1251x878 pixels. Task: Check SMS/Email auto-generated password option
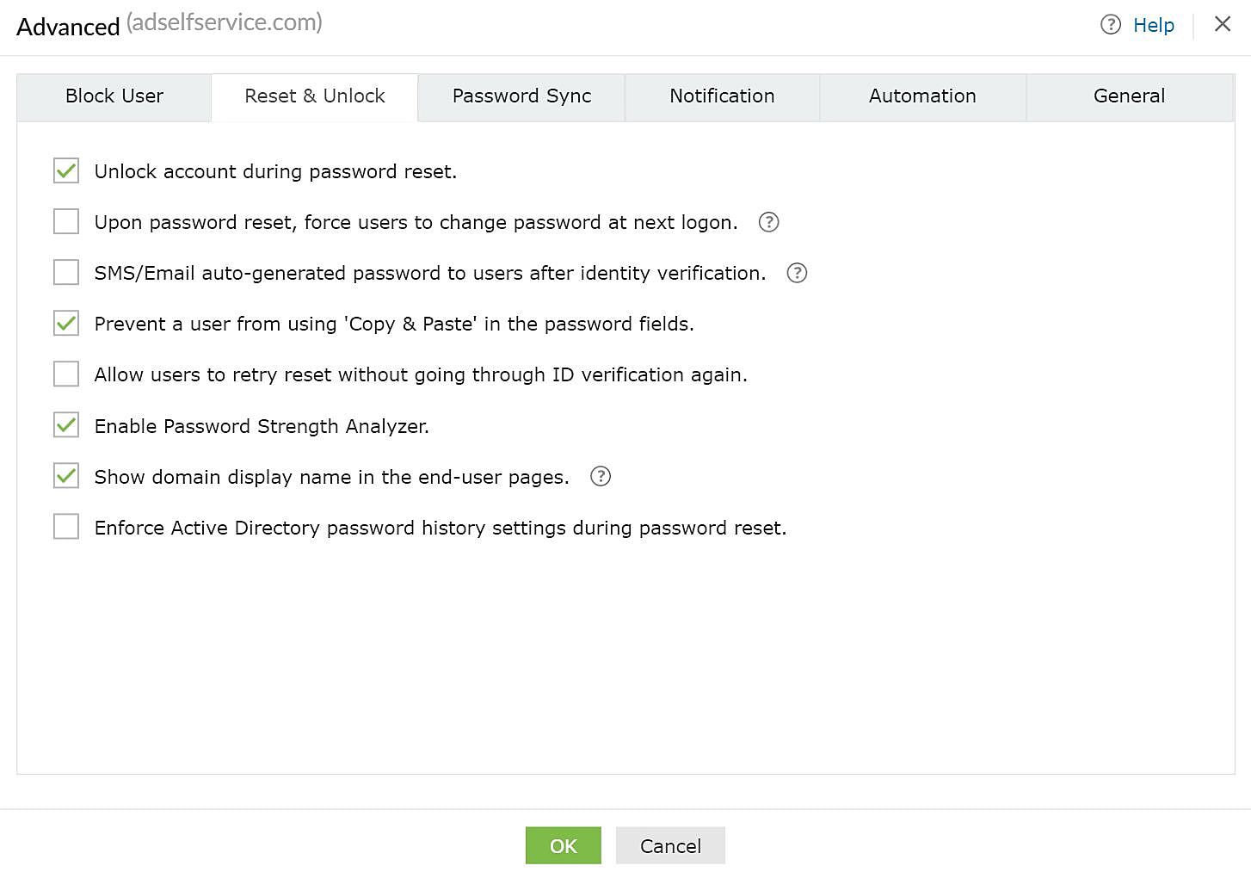point(66,272)
